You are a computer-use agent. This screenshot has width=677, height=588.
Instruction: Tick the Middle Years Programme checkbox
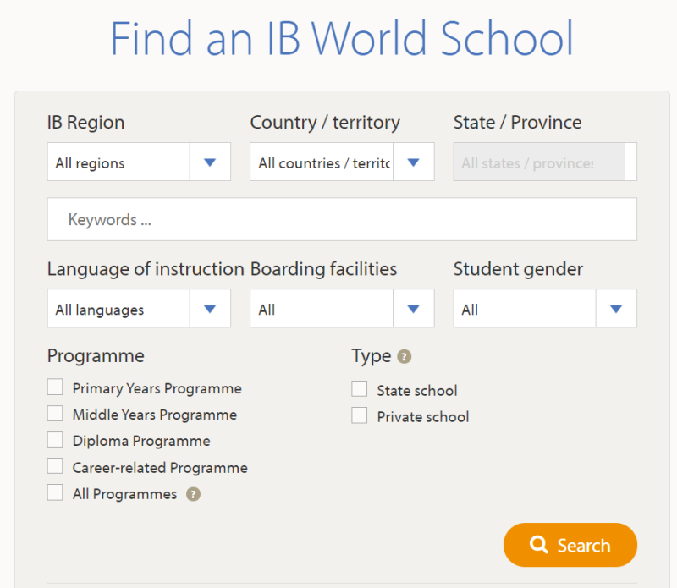[55, 414]
